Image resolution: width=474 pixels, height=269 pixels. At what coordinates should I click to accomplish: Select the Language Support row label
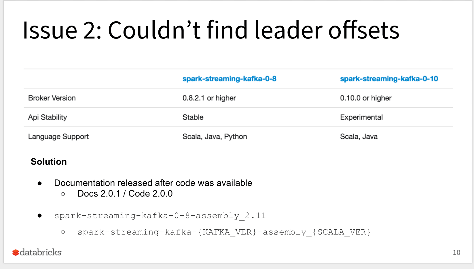58,137
